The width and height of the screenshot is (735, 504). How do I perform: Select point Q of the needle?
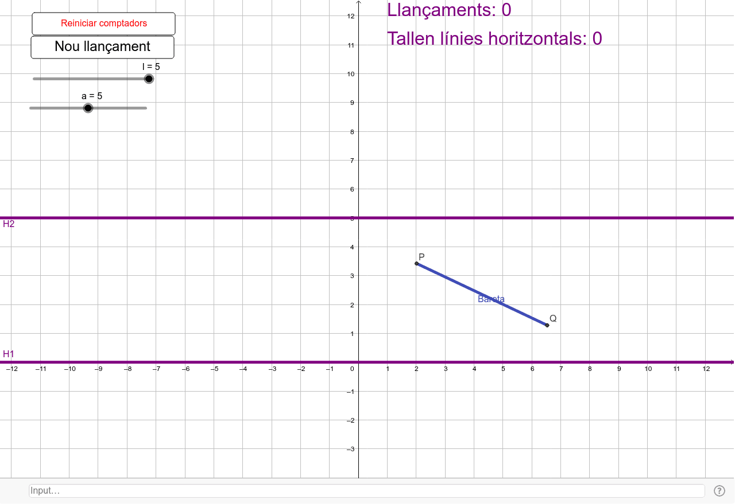547,325
